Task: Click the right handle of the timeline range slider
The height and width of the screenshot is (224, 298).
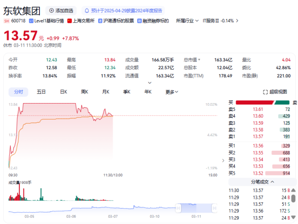Action: point(215,208)
